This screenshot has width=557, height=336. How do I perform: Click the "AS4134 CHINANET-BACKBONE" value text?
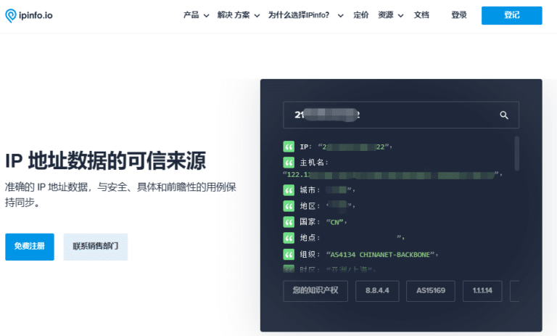(x=380, y=255)
